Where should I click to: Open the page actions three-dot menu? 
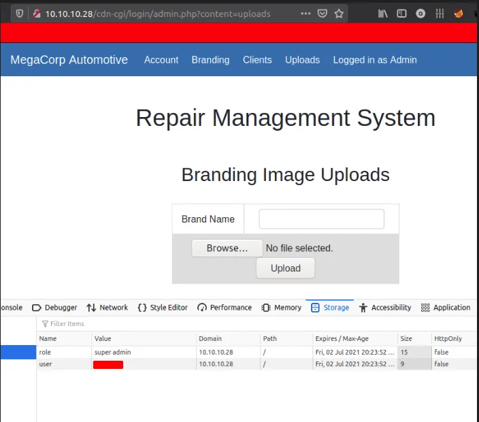point(305,14)
